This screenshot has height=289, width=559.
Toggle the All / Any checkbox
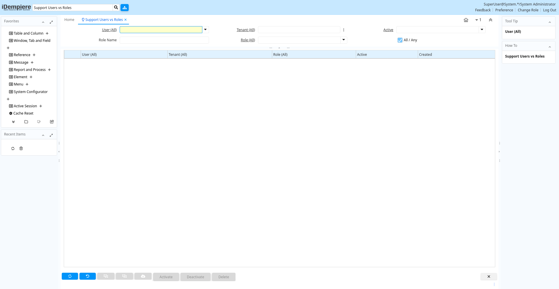[x=400, y=40]
